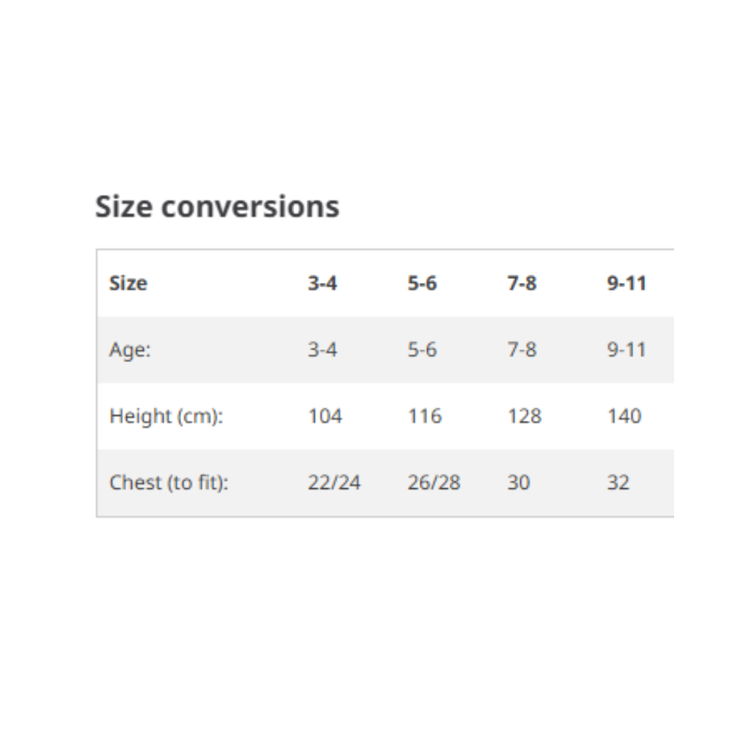Click chest value 32
The height and width of the screenshot is (749, 749).
coord(618,483)
